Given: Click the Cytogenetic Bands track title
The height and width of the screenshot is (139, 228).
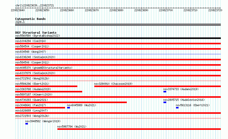Looking at the screenshot, I should tap(30, 19).
